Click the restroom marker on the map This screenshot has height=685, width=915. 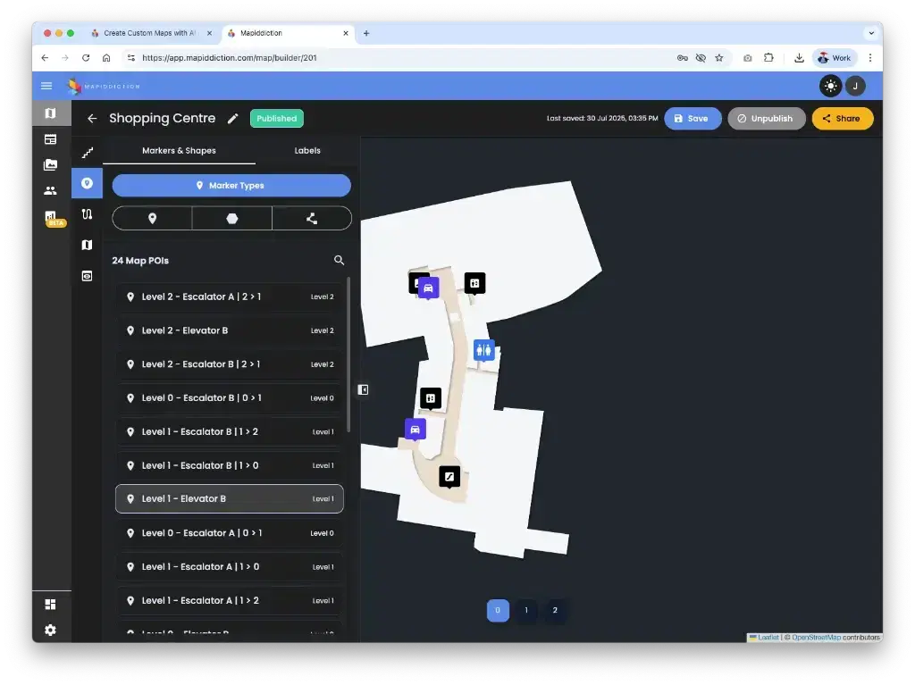click(x=483, y=351)
